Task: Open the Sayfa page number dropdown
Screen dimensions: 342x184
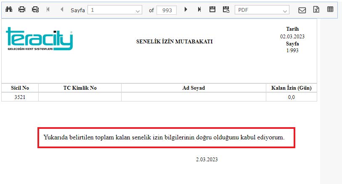Action: coord(115,10)
